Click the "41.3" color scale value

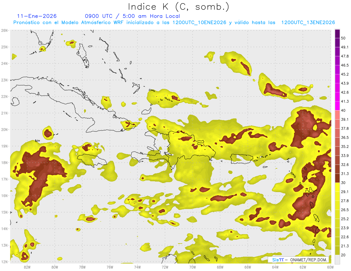(345, 101)
